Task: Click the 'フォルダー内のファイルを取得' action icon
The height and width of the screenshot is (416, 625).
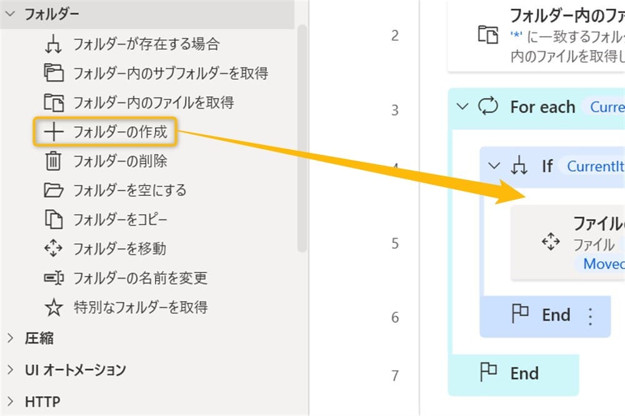Action: pos(54,102)
